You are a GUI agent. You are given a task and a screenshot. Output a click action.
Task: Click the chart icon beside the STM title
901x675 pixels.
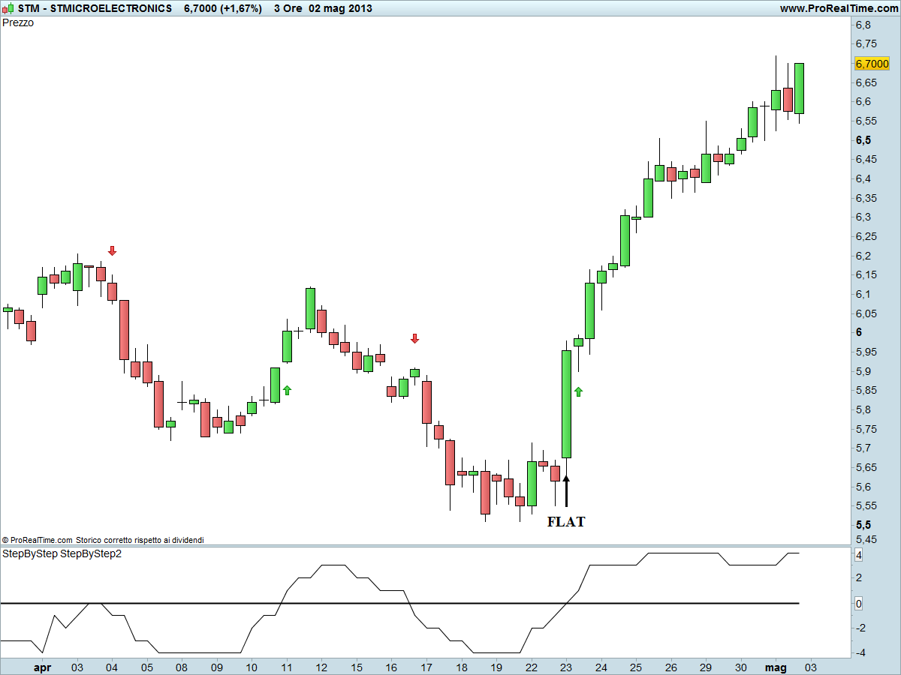(x=8, y=8)
